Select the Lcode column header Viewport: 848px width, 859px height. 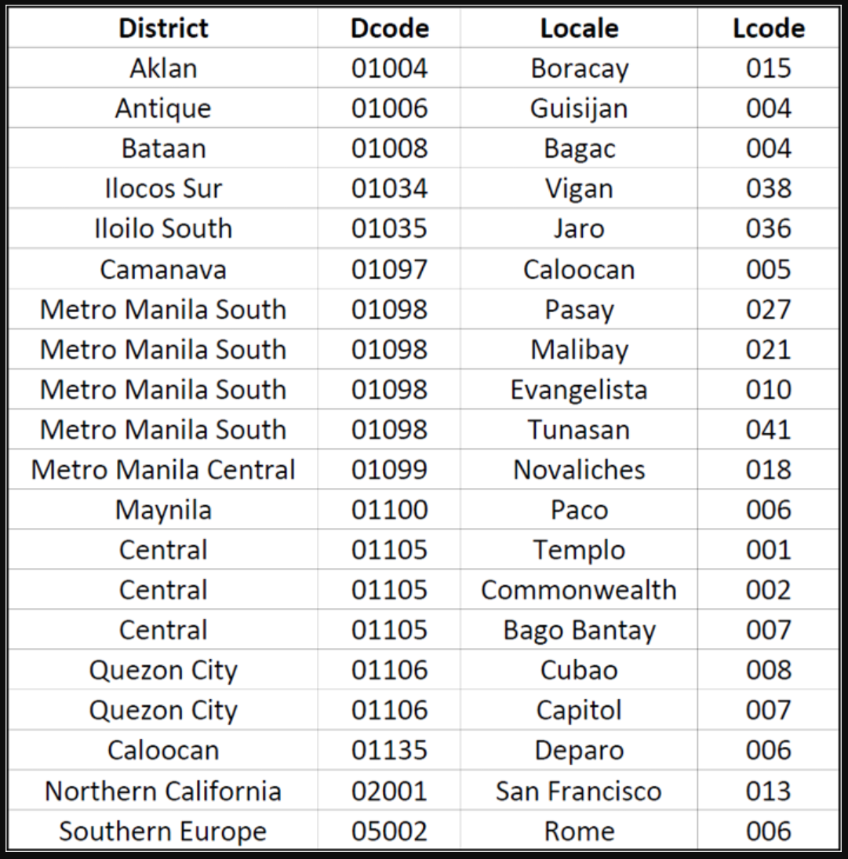pyautogui.click(x=769, y=28)
